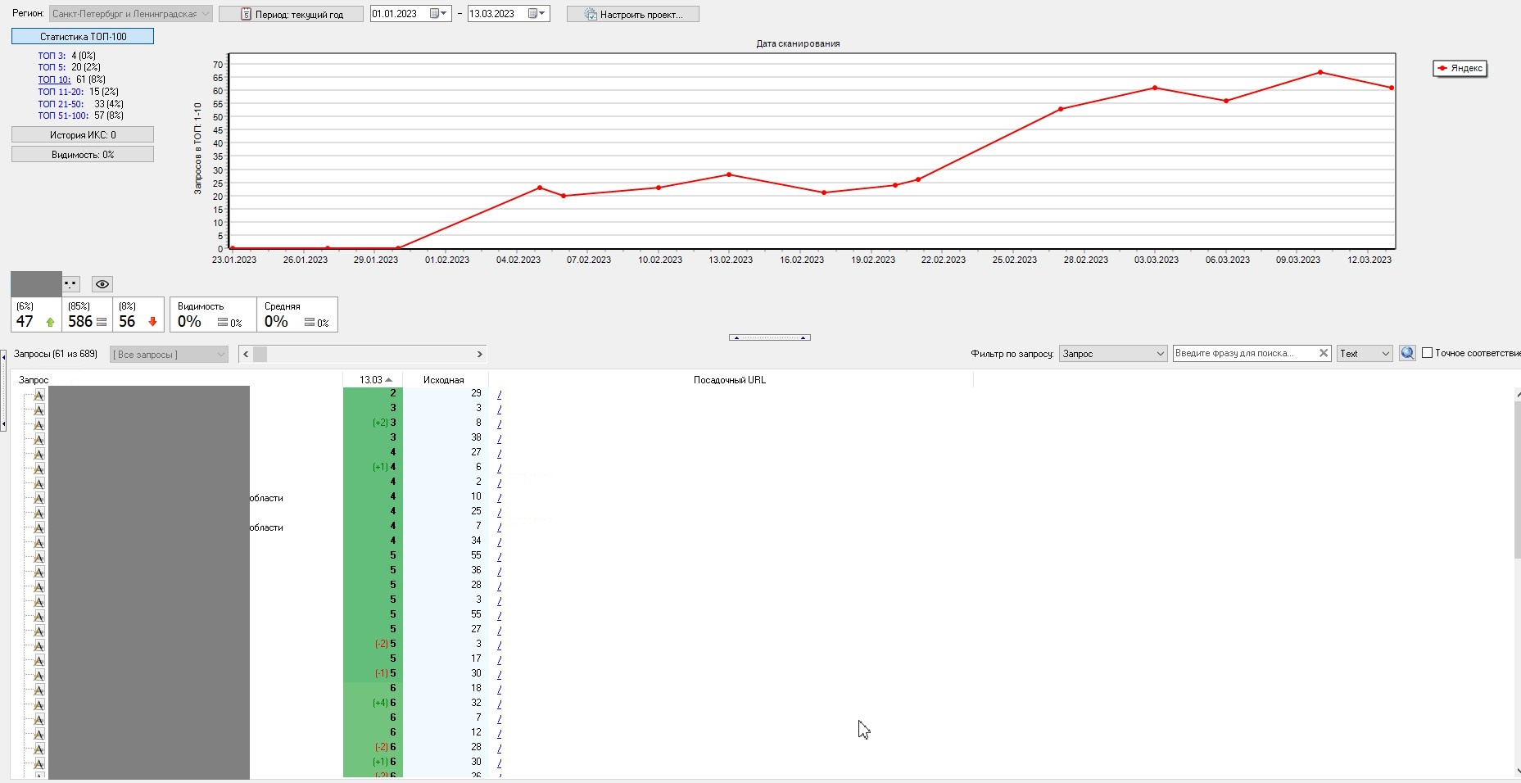
Task: Select the (+4) 6 position cell
Action: click(373, 703)
